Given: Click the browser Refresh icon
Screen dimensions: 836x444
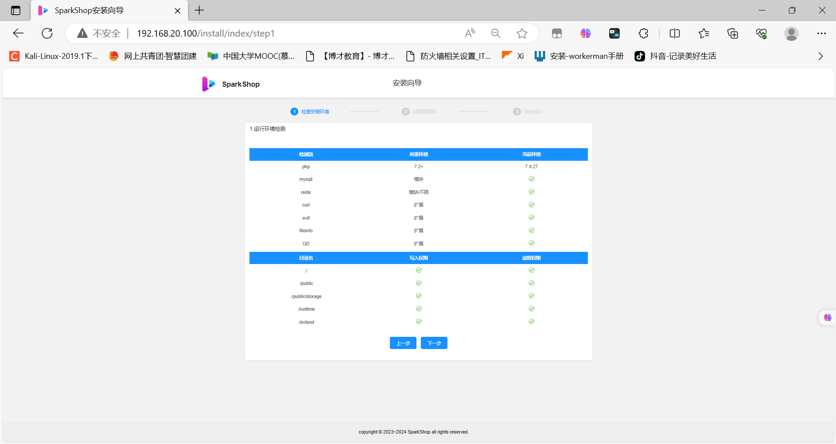Looking at the screenshot, I should 47,34.
